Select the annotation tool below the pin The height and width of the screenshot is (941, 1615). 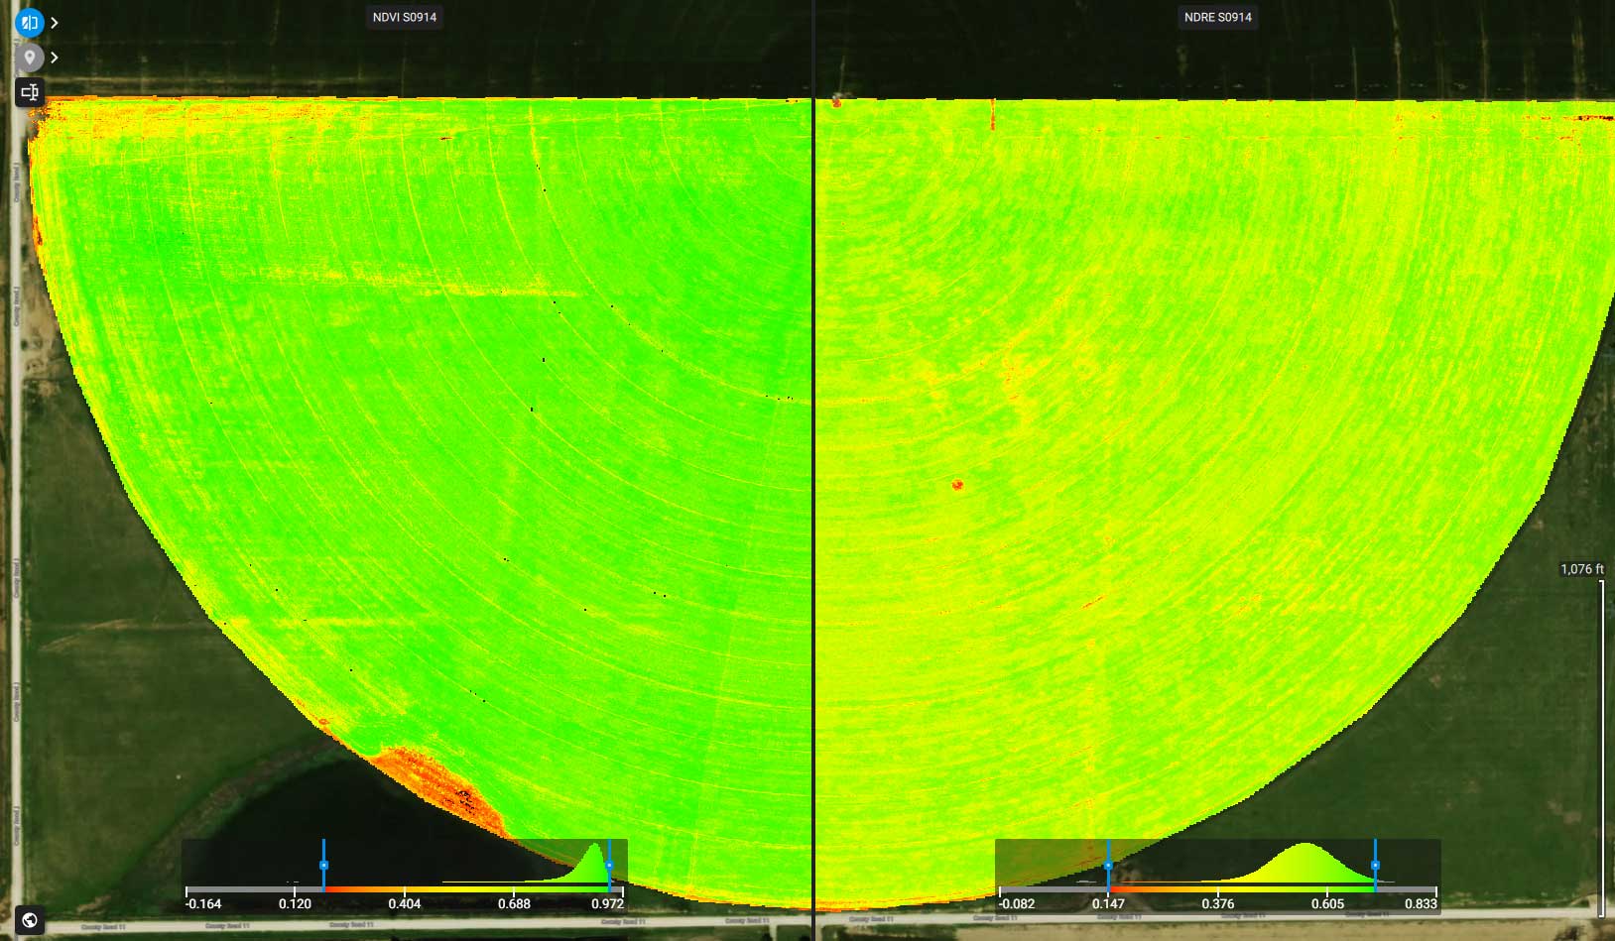click(x=30, y=92)
